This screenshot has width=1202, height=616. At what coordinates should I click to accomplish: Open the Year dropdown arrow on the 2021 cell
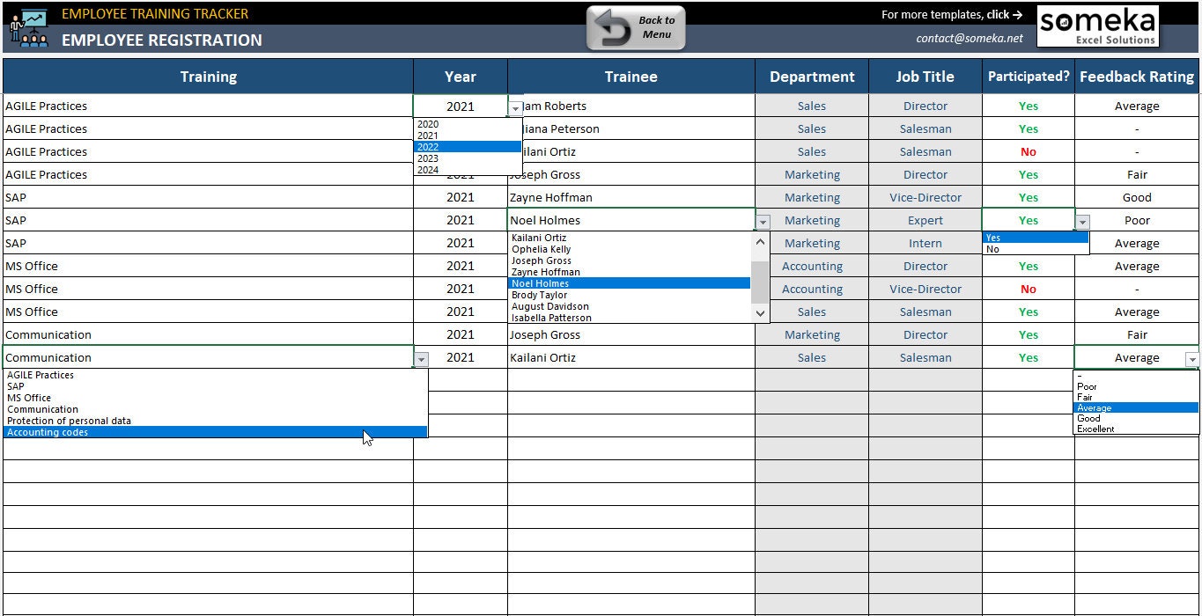tap(514, 106)
